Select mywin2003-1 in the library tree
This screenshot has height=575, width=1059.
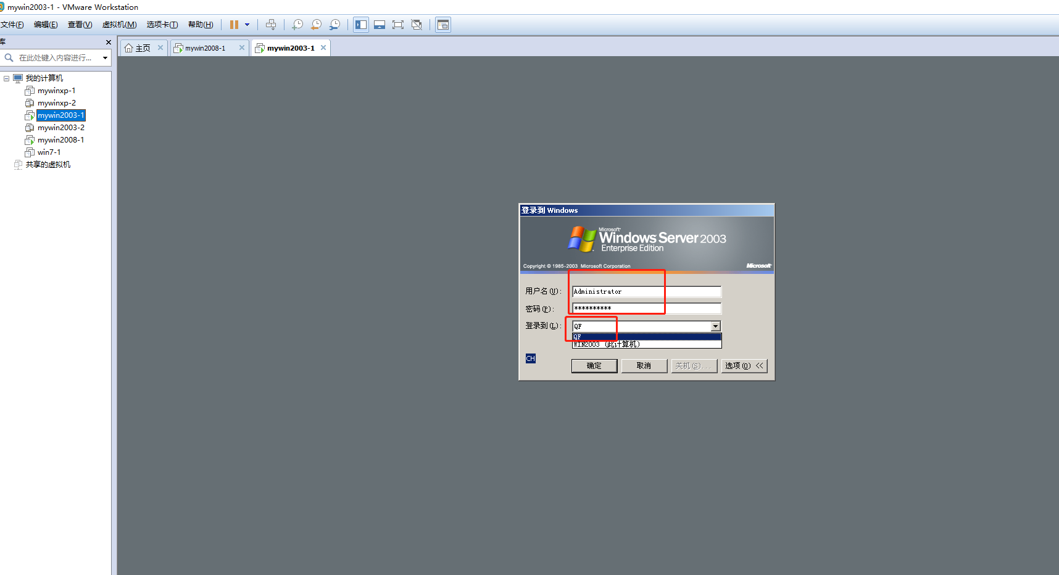[x=60, y=115]
